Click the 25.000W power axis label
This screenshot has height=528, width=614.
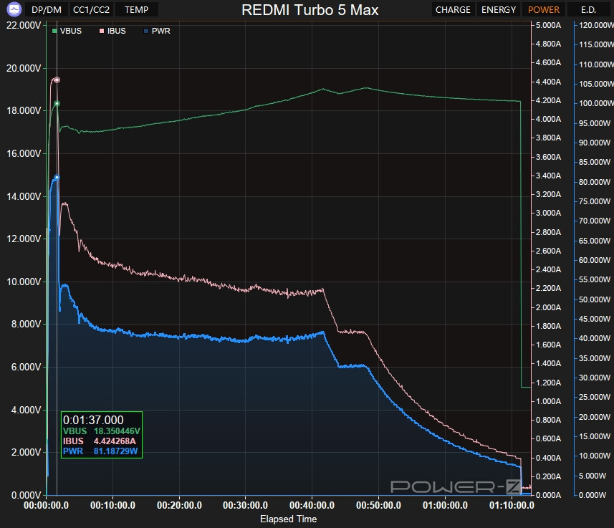(x=595, y=397)
